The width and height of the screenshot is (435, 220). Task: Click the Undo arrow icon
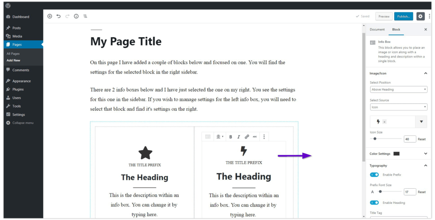[x=59, y=16]
